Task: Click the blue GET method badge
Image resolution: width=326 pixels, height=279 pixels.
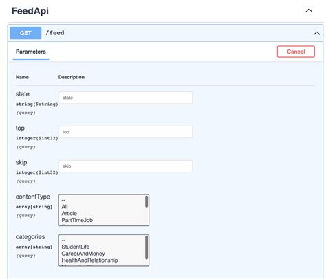Action: tap(25, 33)
